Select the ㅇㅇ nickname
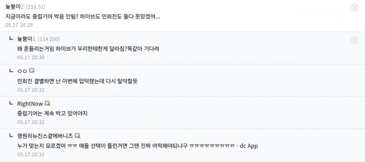 point(22,71)
